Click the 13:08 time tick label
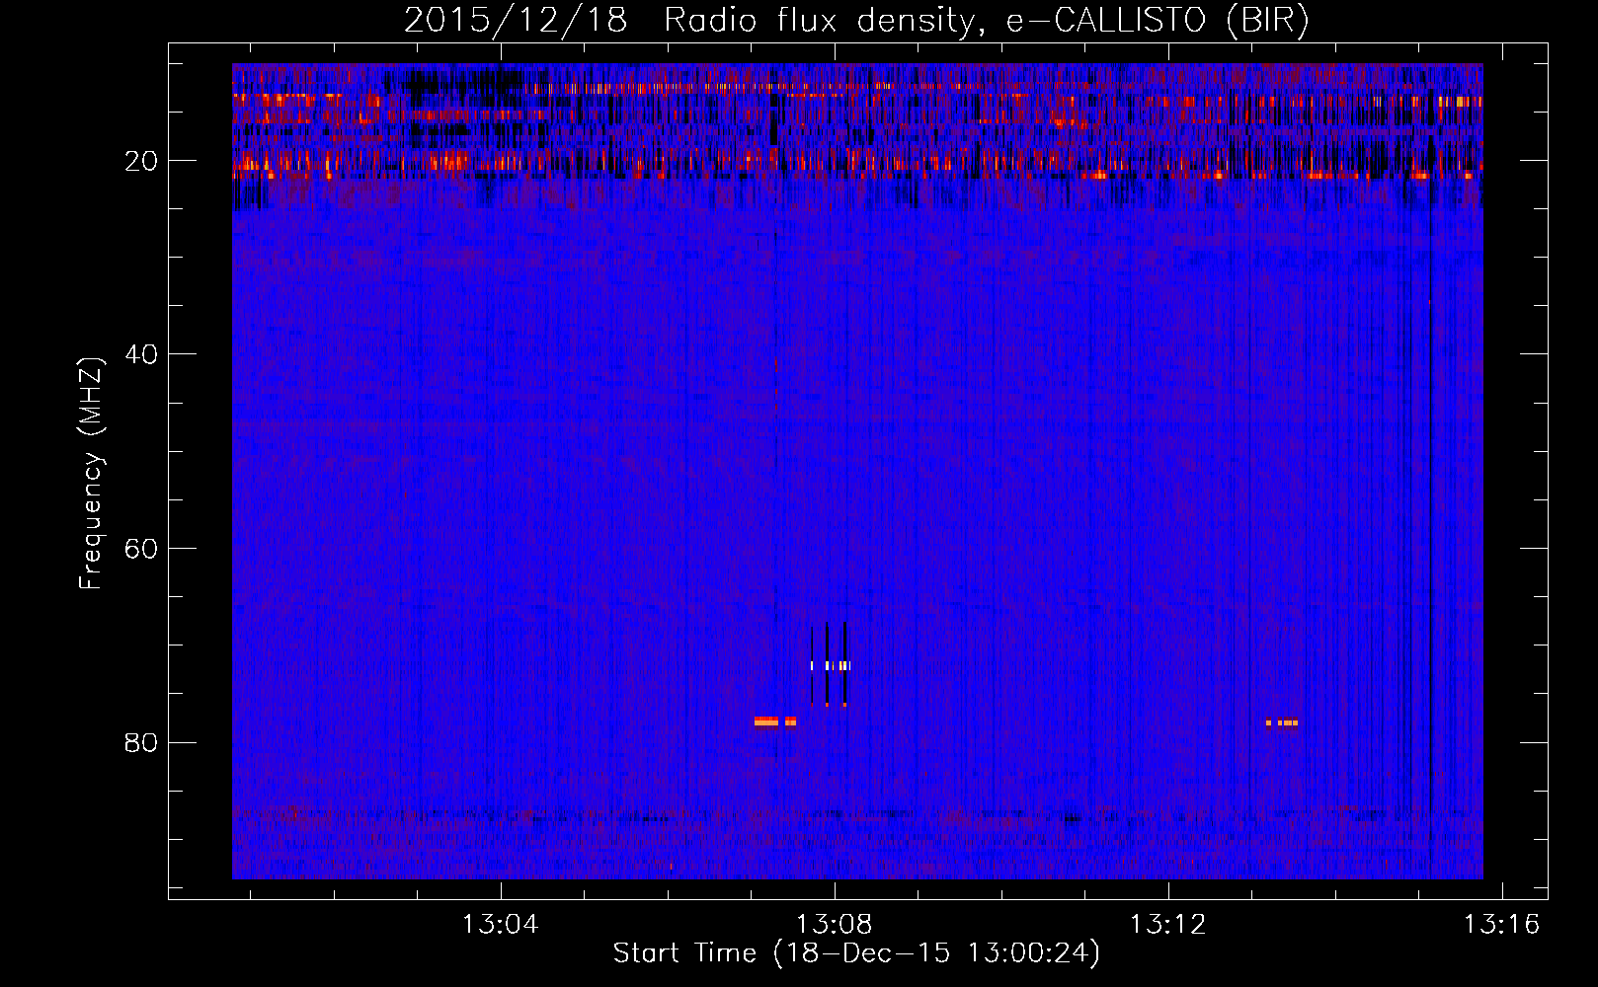Viewport: 1598px width, 987px height. pos(835,925)
